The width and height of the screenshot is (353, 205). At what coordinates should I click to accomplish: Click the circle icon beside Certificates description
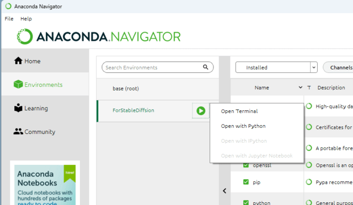(x=309, y=127)
